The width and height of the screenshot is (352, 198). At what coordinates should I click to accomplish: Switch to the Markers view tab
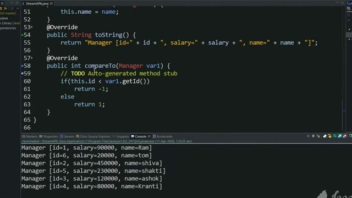pos(30,136)
